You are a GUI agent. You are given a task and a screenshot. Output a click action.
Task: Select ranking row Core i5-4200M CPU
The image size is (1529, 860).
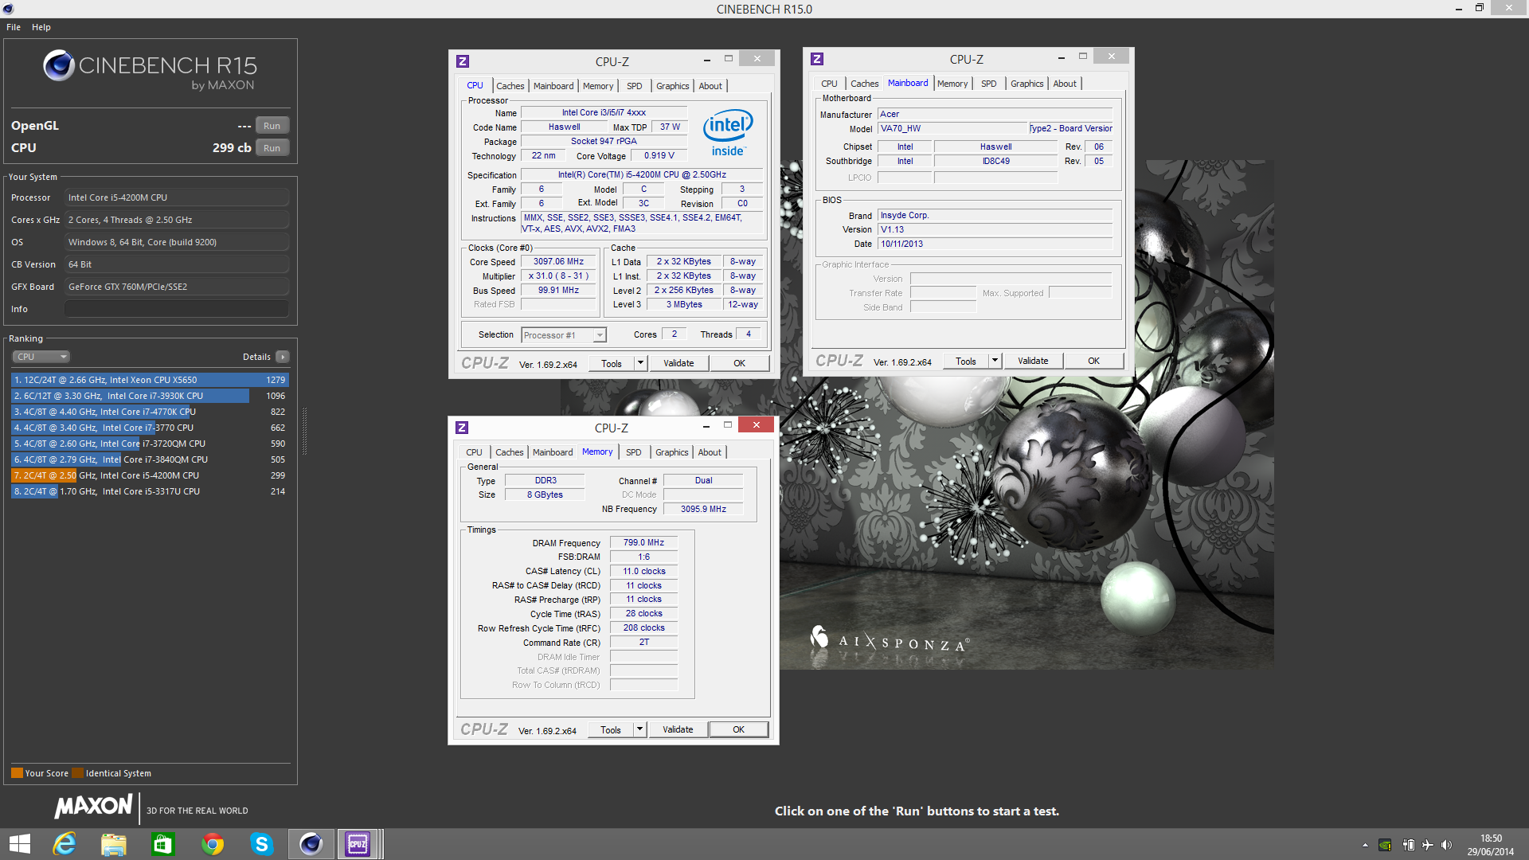point(150,475)
